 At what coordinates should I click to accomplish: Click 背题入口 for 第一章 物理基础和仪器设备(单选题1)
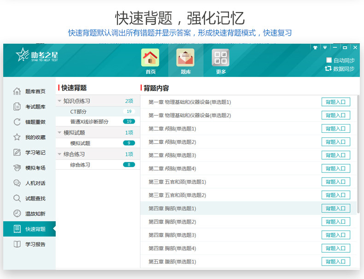coord(336,102)
